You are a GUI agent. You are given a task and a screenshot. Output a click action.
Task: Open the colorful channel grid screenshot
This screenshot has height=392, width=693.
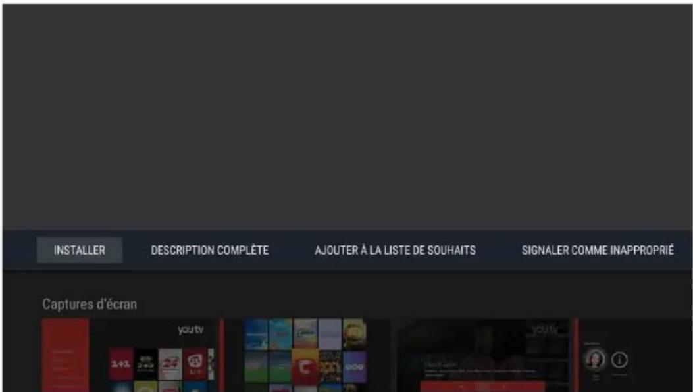point(305,355)
